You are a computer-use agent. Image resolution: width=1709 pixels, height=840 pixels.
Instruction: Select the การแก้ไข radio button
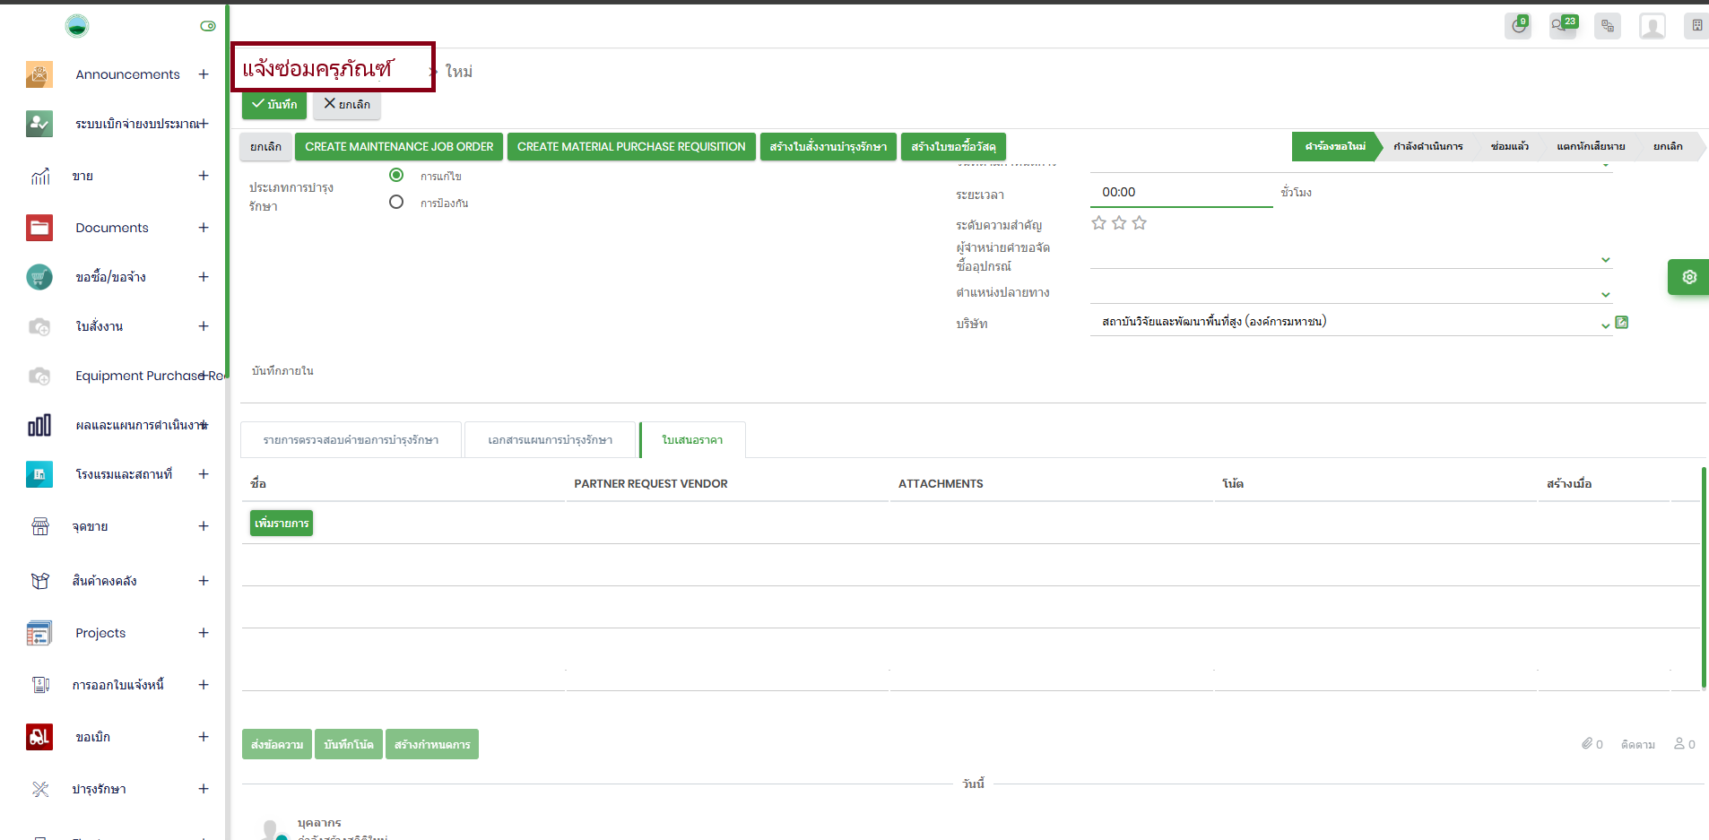coord(396,175)
